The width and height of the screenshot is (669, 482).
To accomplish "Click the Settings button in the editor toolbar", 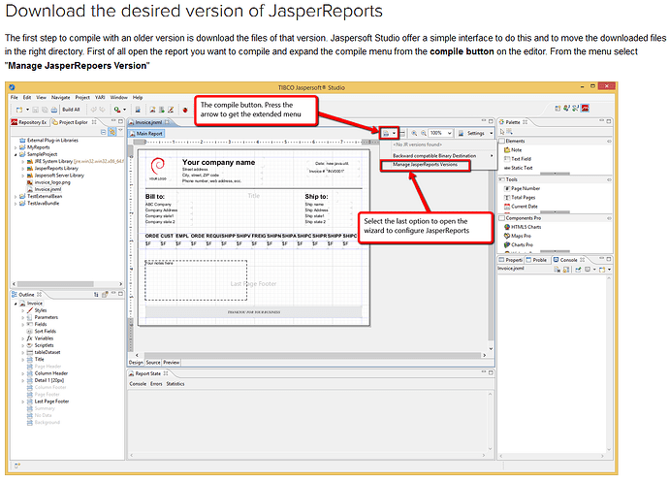I will (x=472, y=133).
